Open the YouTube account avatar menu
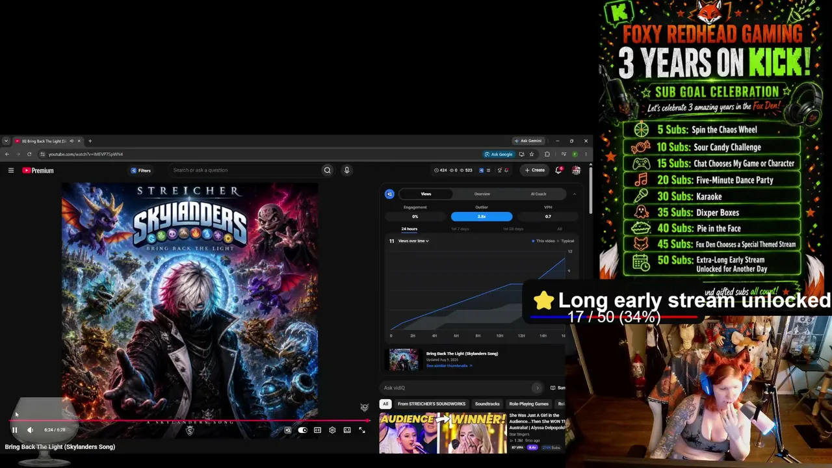Viewport: 832px width, 468px height. coord(576,170)
